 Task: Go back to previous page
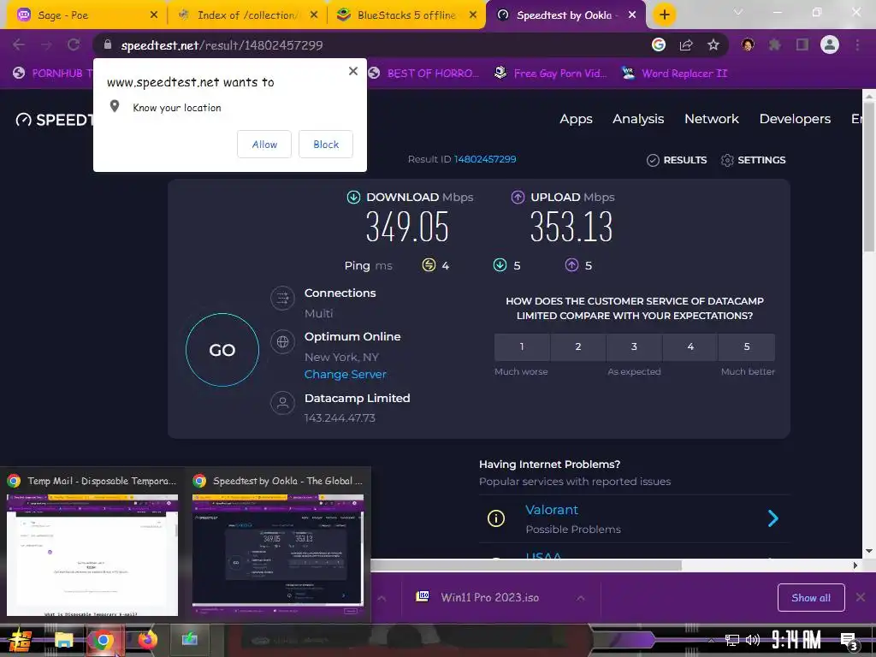pos(19,44)
